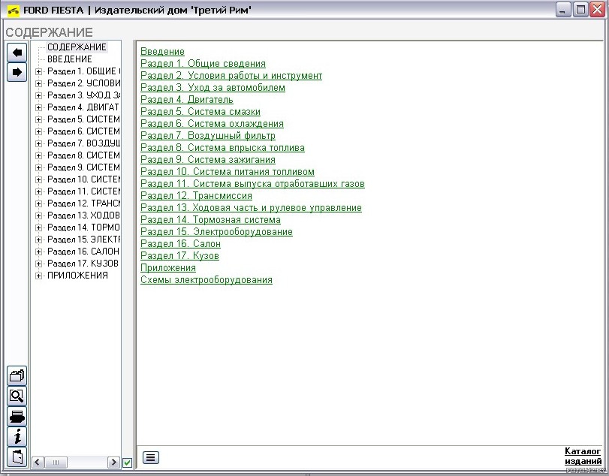Open link Раздел 14. Тормозная система

[210, 220]
